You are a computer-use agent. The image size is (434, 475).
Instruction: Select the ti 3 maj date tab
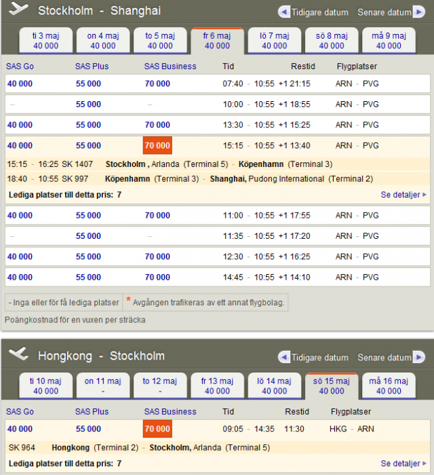click(45, 41)
